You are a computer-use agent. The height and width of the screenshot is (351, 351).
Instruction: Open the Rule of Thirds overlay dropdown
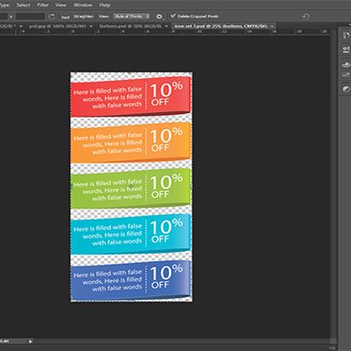tap(131, 17)
